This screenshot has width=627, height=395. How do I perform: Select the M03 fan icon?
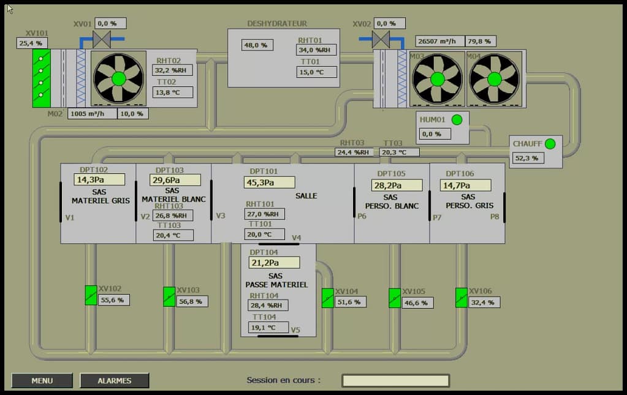point(437,79)
